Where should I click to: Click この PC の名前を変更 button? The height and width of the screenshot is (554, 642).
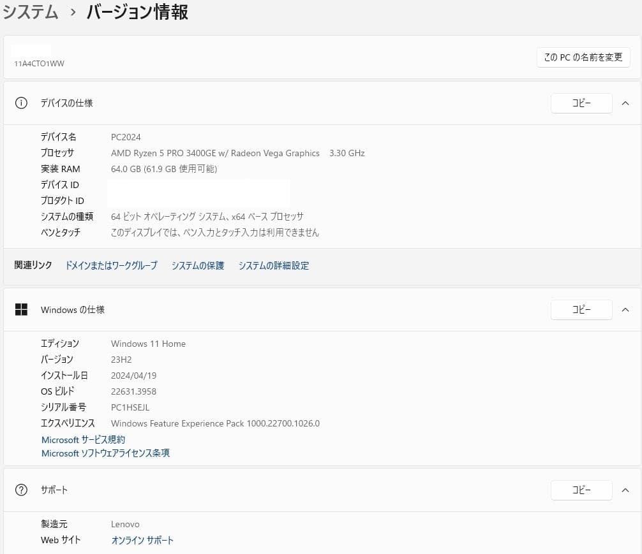[583, 57]
